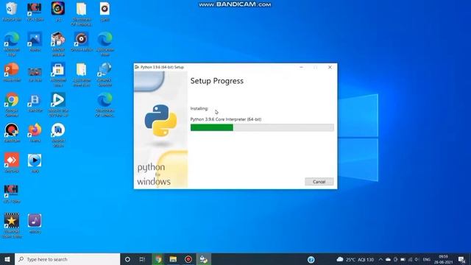
Task: Cancel the Python installation
Action: point(319,182)
